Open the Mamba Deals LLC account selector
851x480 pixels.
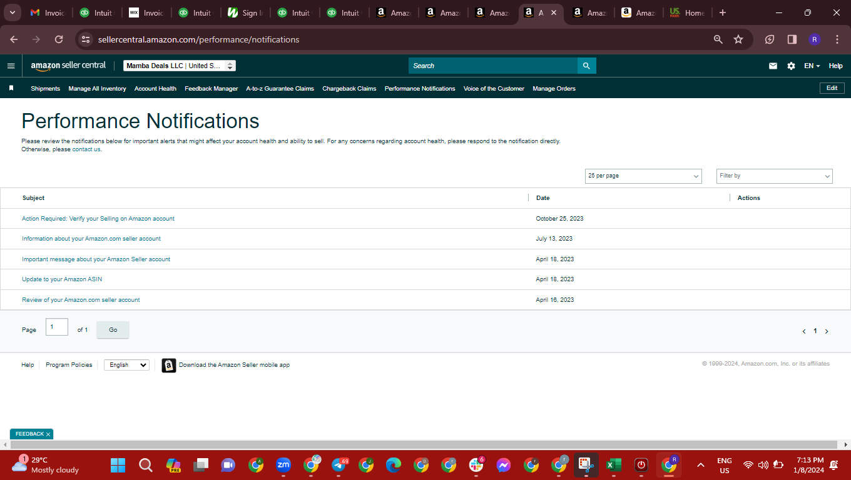(180, 66)
